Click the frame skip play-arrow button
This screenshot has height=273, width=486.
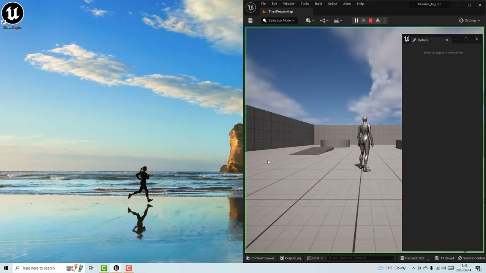[x=363, y=20]
